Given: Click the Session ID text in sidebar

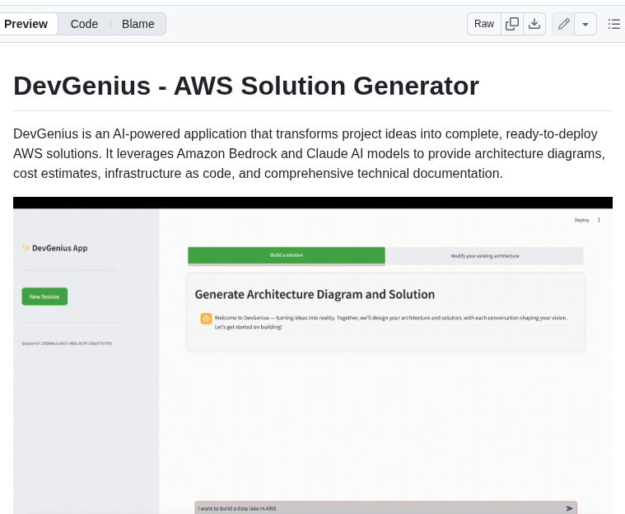Looking at the screenshot, I should (67, 343).
